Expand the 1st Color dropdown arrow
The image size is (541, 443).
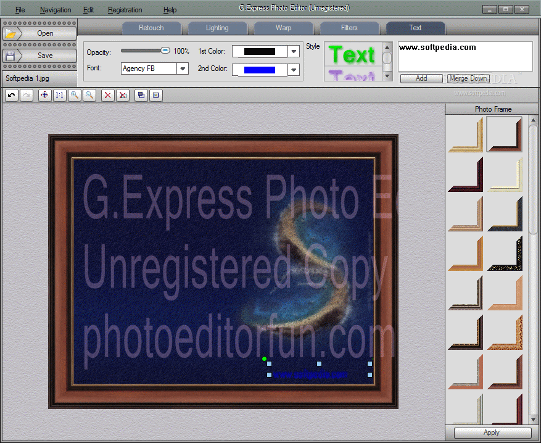tap(294, 51)
